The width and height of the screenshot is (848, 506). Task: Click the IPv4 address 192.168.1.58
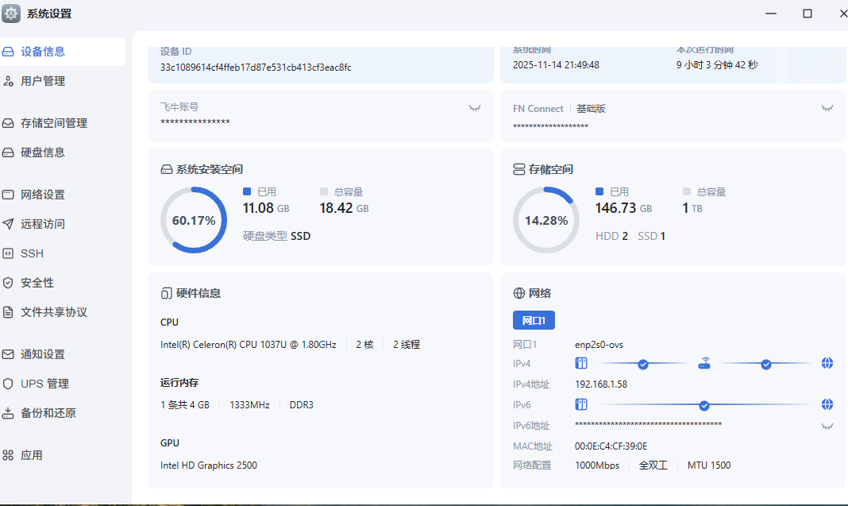pyautogui.click(x=601, y=384)
